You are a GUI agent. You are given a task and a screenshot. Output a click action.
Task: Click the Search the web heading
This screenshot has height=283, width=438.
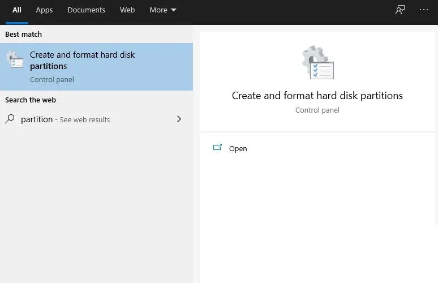pyautogui.click(x=31, y=100)
